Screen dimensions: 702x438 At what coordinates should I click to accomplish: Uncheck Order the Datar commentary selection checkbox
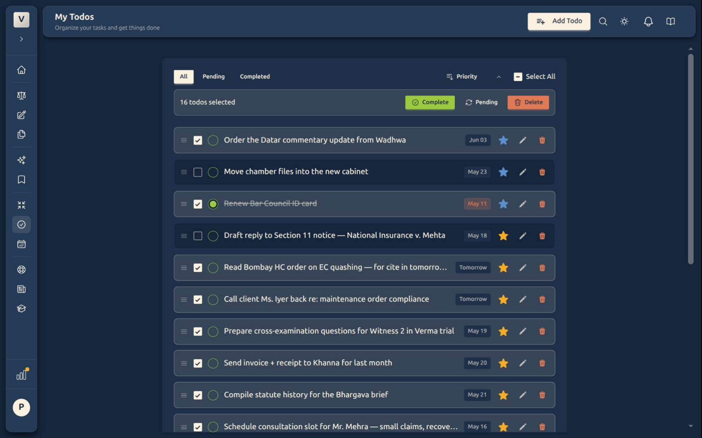pos(198,140)
